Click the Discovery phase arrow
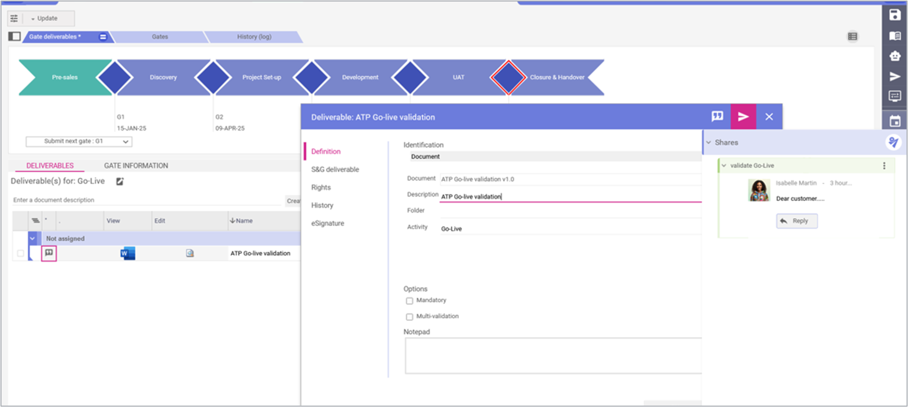The width and height of the screenshot is (908, 407). tap(163, 77)
